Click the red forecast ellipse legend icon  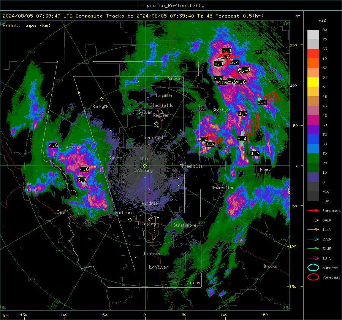[x=313, y=277]
